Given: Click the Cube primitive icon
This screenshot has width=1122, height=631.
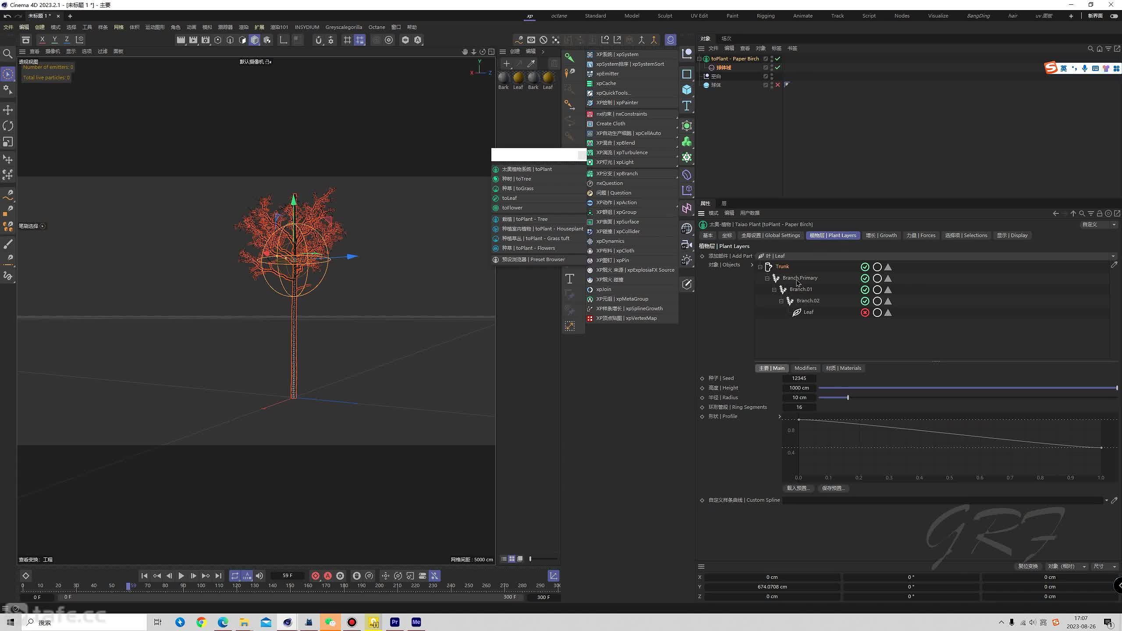Looking at the screenshot, I should tap(687, 90).
